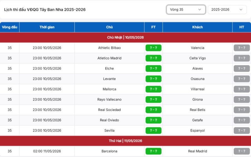Click FT score badge for Atletico Madrid match
Image resolution: width=251 pixels, height=157 pixels.
[153, 58]
